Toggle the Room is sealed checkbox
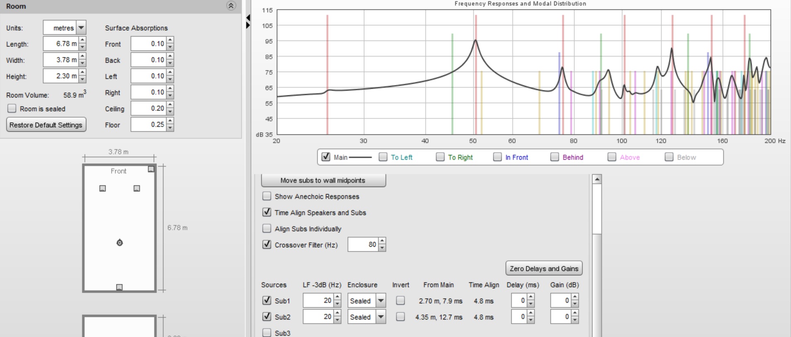Image resolution: width=791 pixels, height=337 pixels. coord(12,109)
